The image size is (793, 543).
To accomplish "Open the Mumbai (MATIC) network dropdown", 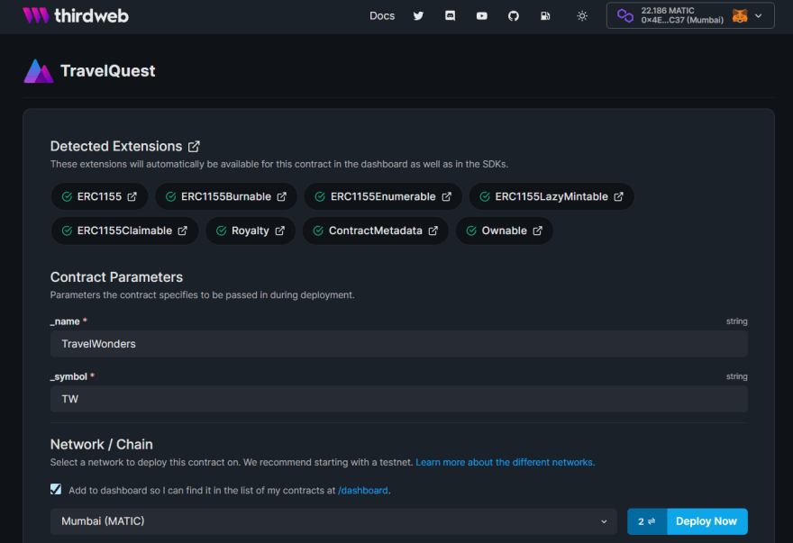I will pos(332,520).
